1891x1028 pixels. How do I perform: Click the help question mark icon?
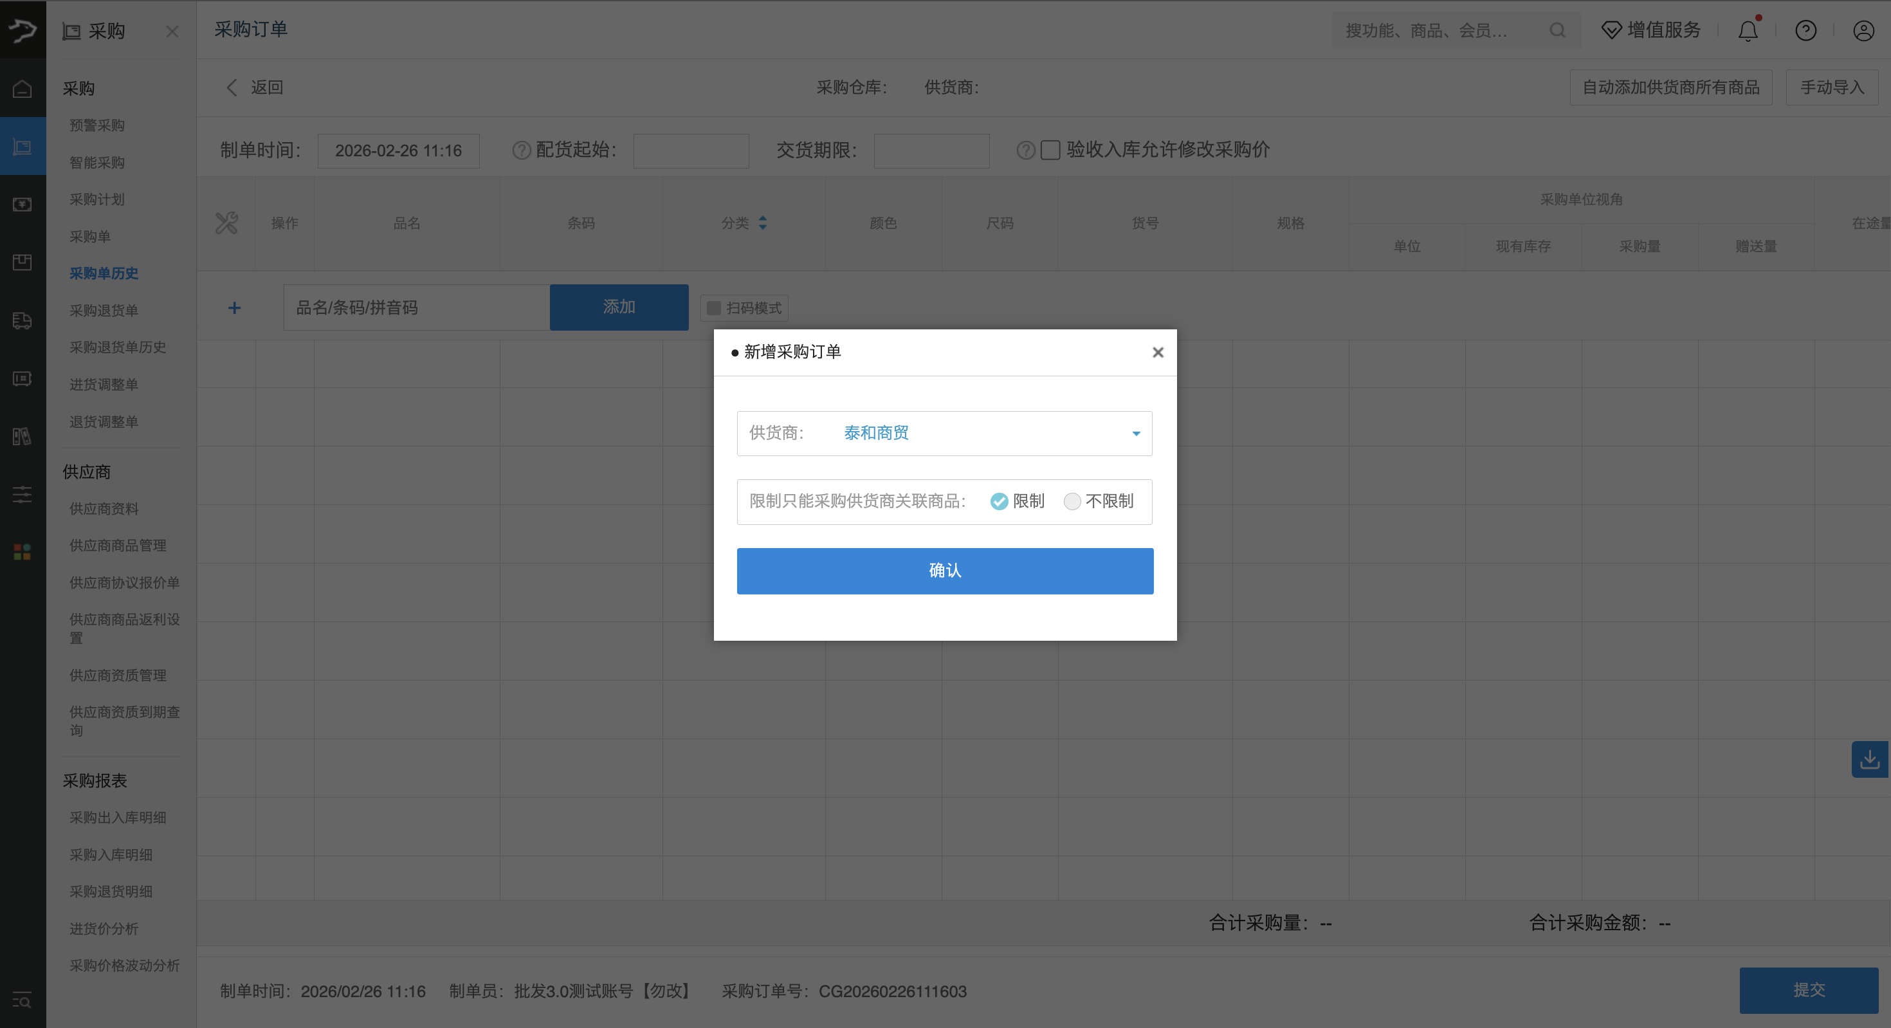pos(1806,30)
